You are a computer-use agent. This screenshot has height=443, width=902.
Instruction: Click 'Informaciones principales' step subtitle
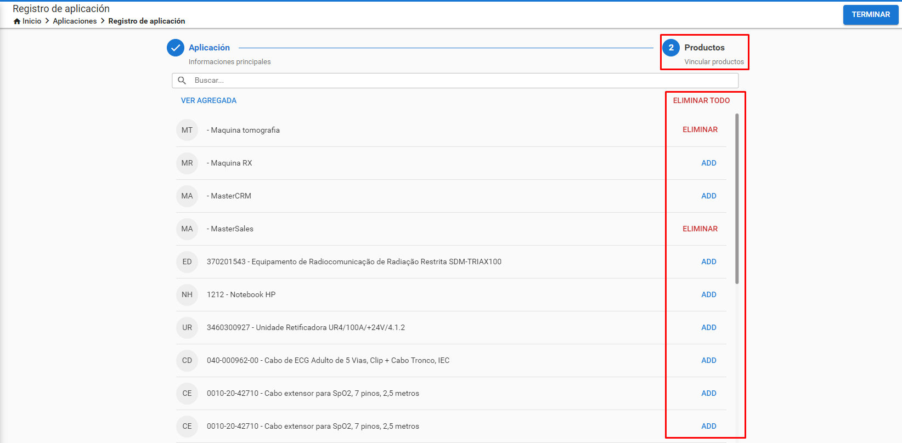(230, 62)
